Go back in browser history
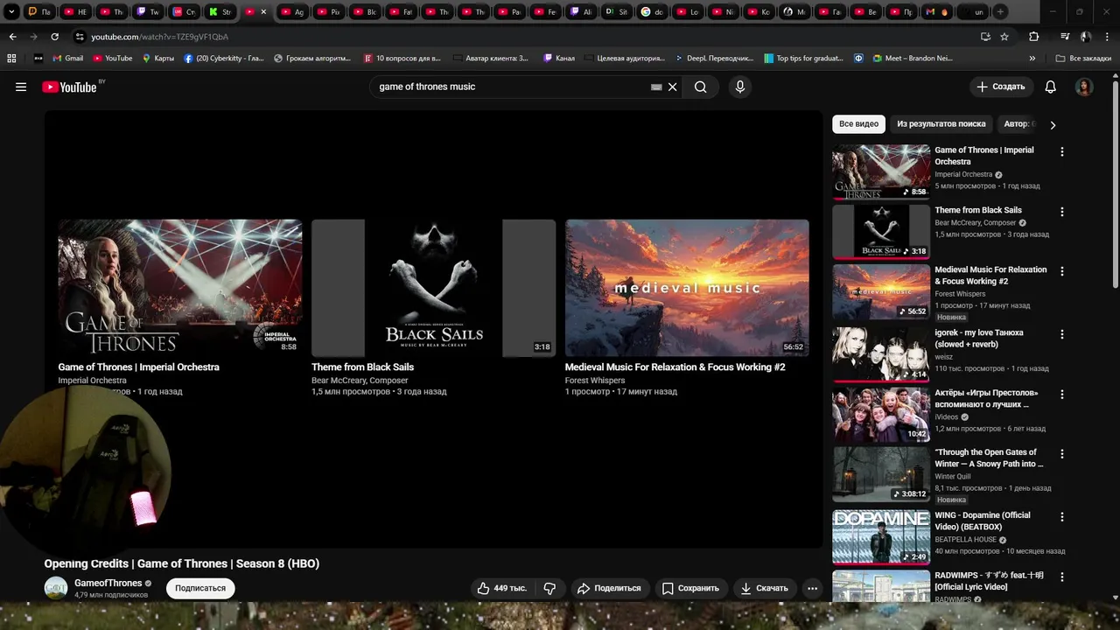1120x630 pixels. pyautogui.click(x=12, y=37)
